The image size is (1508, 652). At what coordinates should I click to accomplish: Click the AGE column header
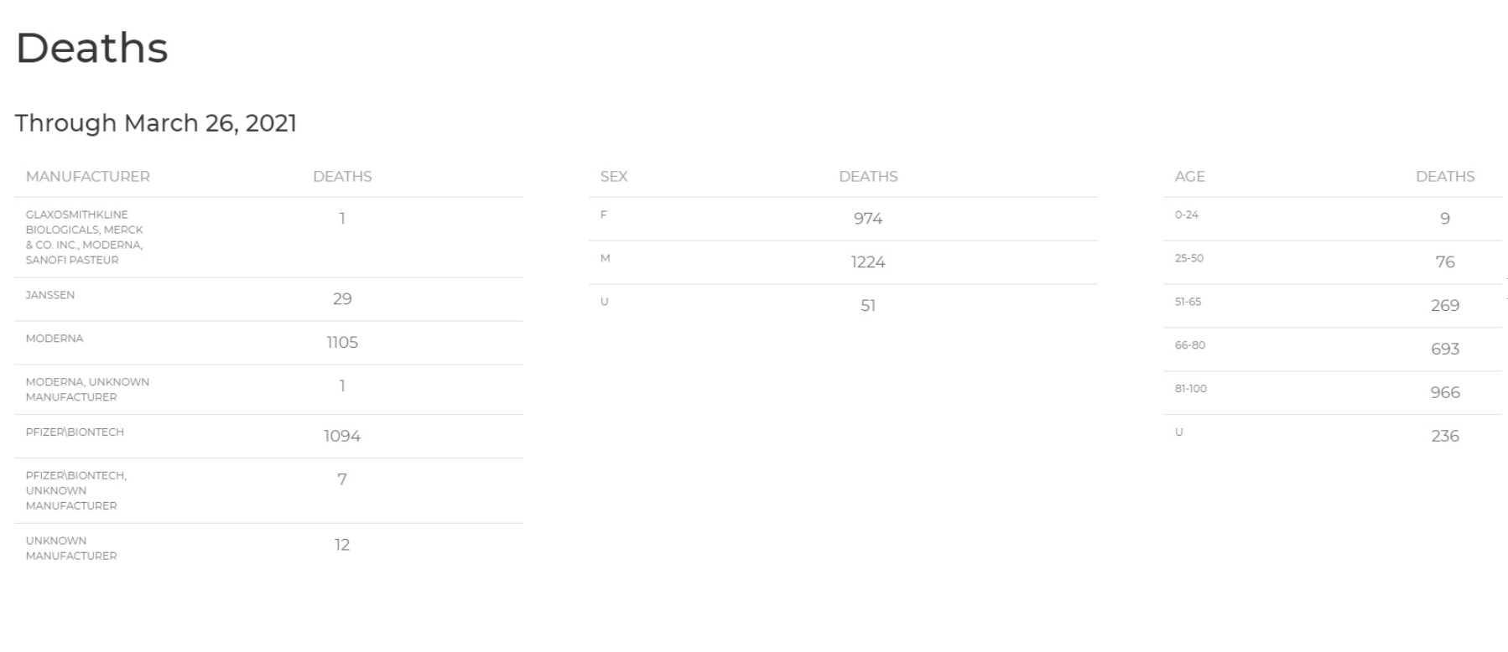point(1190,177)
